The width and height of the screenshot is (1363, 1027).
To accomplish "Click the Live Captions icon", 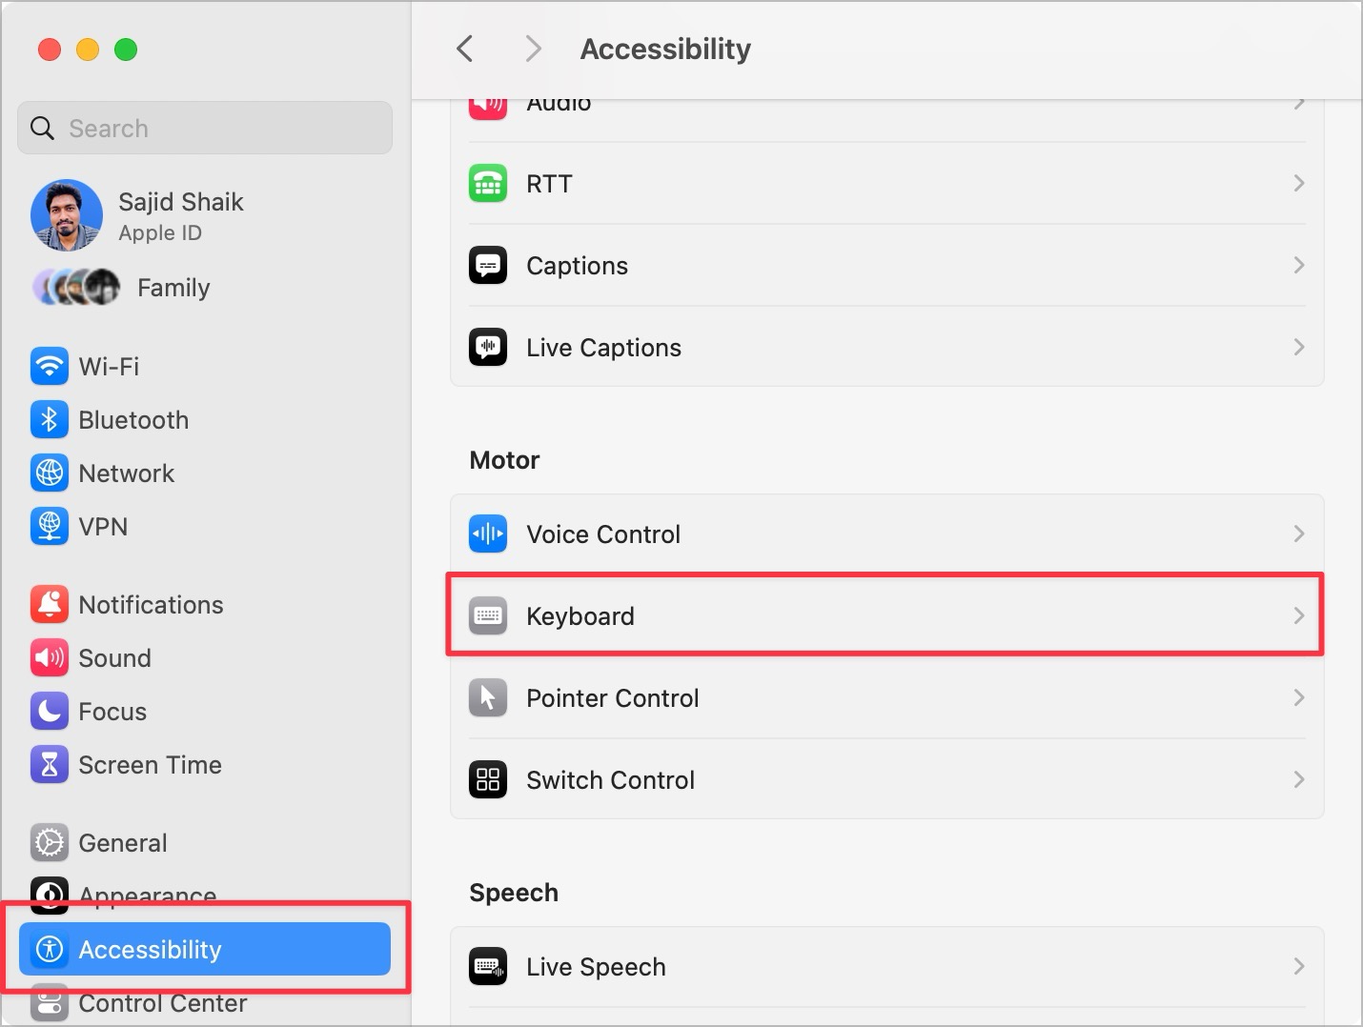I will pos(488,348).
